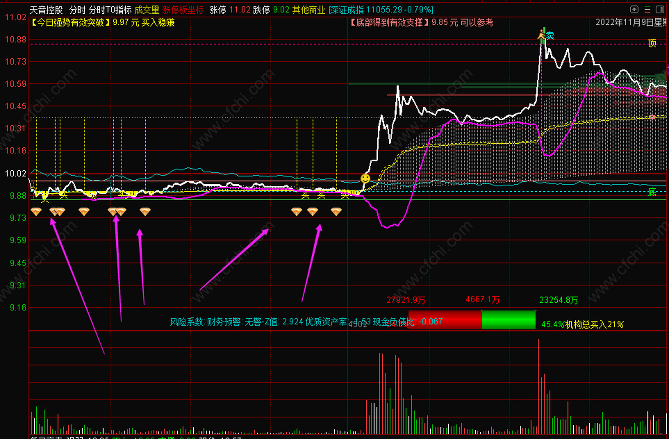
Task: Click the green fund-flow bar segment
Action: [508, 320]
